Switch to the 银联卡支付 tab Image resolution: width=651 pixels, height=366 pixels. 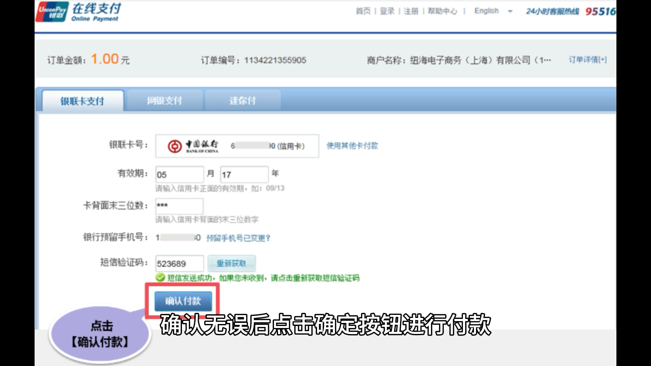pos(82,101)
